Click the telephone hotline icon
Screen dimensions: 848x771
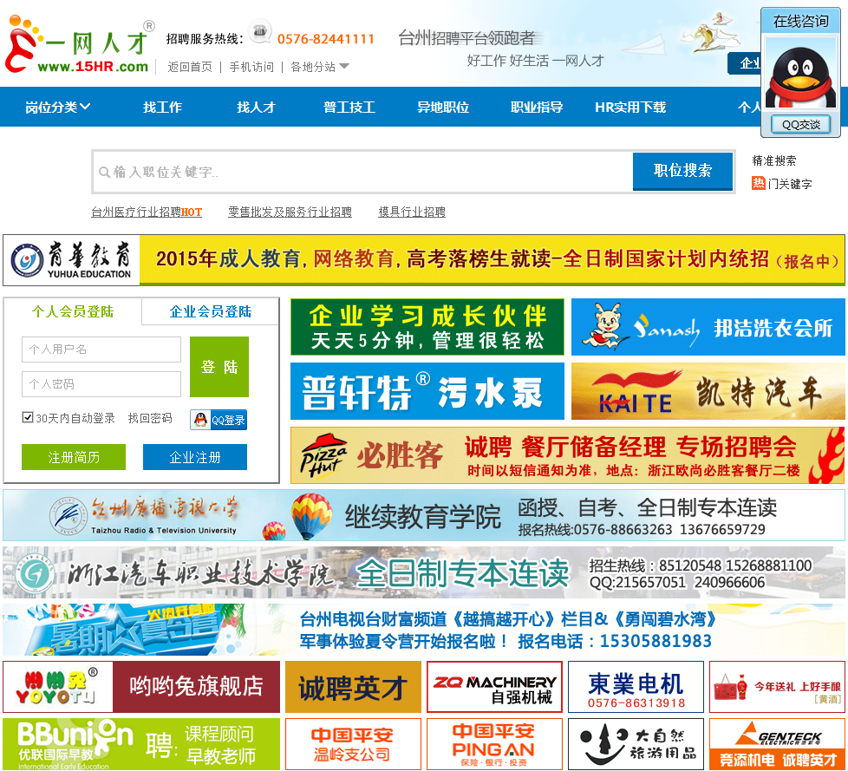260,31
